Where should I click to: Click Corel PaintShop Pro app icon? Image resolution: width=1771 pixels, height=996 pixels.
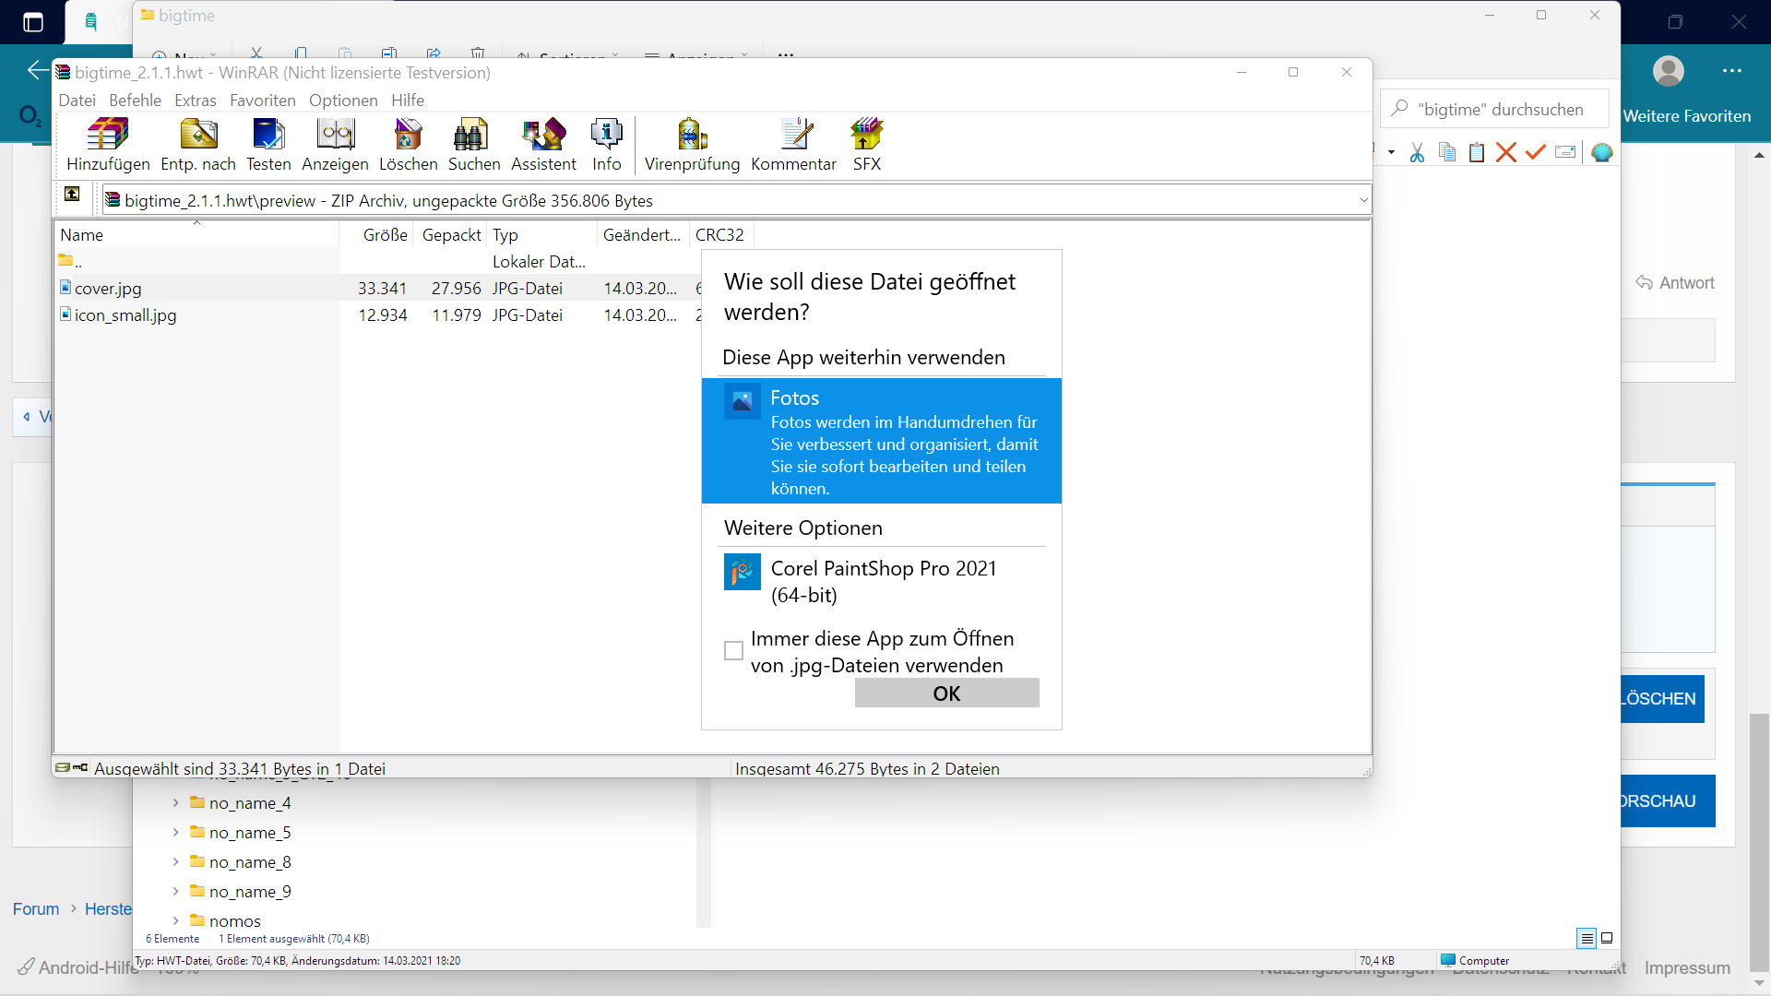tap(743, 572)
